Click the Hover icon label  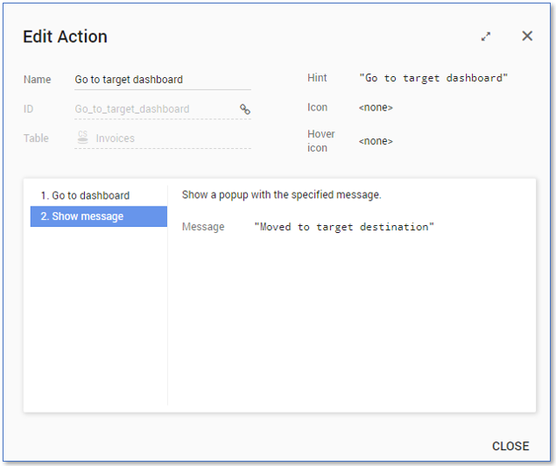pos(320,141)
